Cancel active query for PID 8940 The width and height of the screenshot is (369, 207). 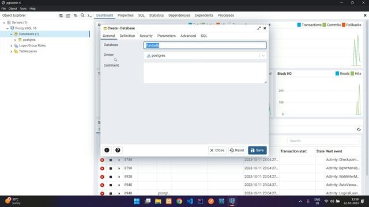pos(111,185)
